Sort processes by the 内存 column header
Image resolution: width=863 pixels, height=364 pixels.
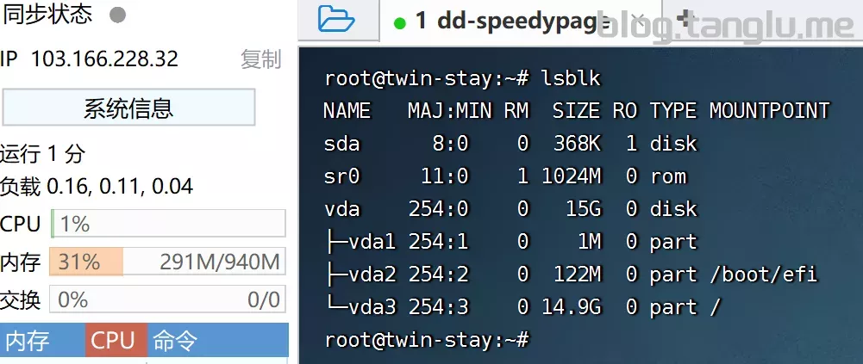[x=28, y=341]
